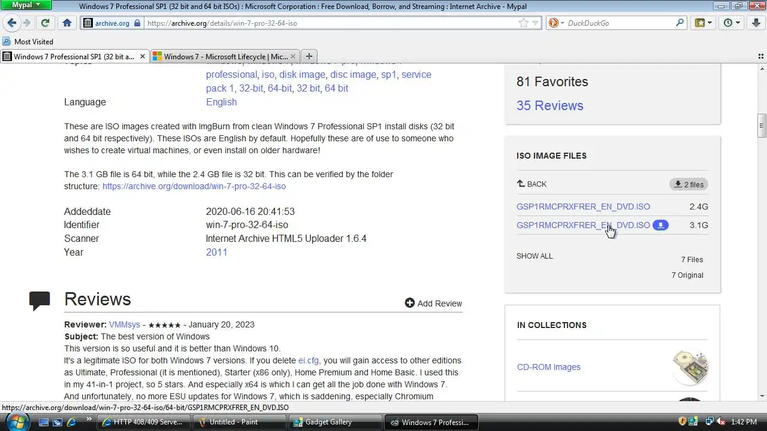The width and height of the screenshot is (767, 431).
Task: Open the 'iso' topic link
Action: pos(268,74)
